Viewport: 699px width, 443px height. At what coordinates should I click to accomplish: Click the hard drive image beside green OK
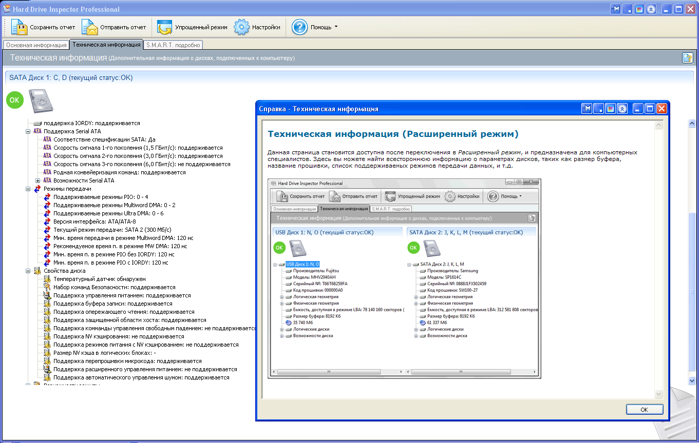pos(40,100)
